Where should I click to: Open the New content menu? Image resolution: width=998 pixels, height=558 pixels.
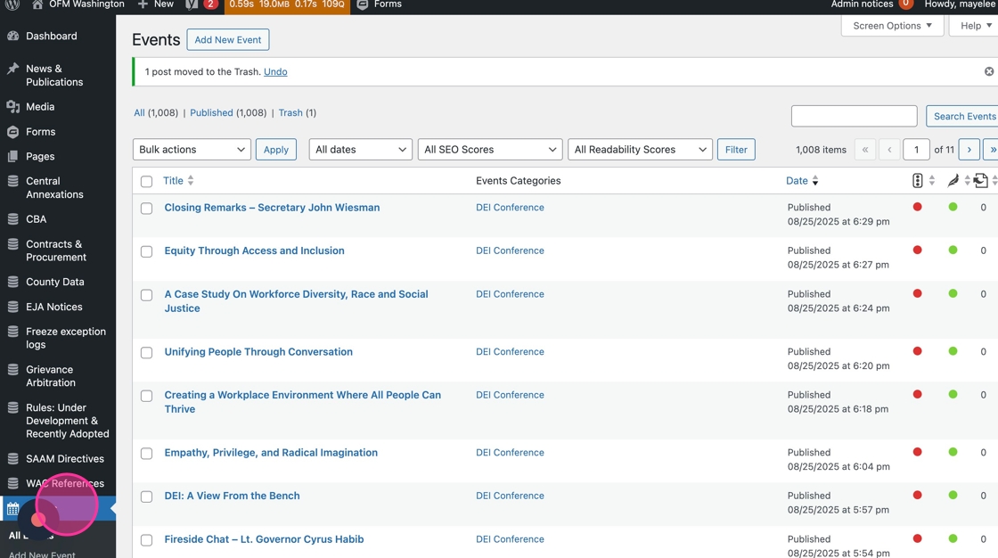pyautogui.click(x=156, y=4)
